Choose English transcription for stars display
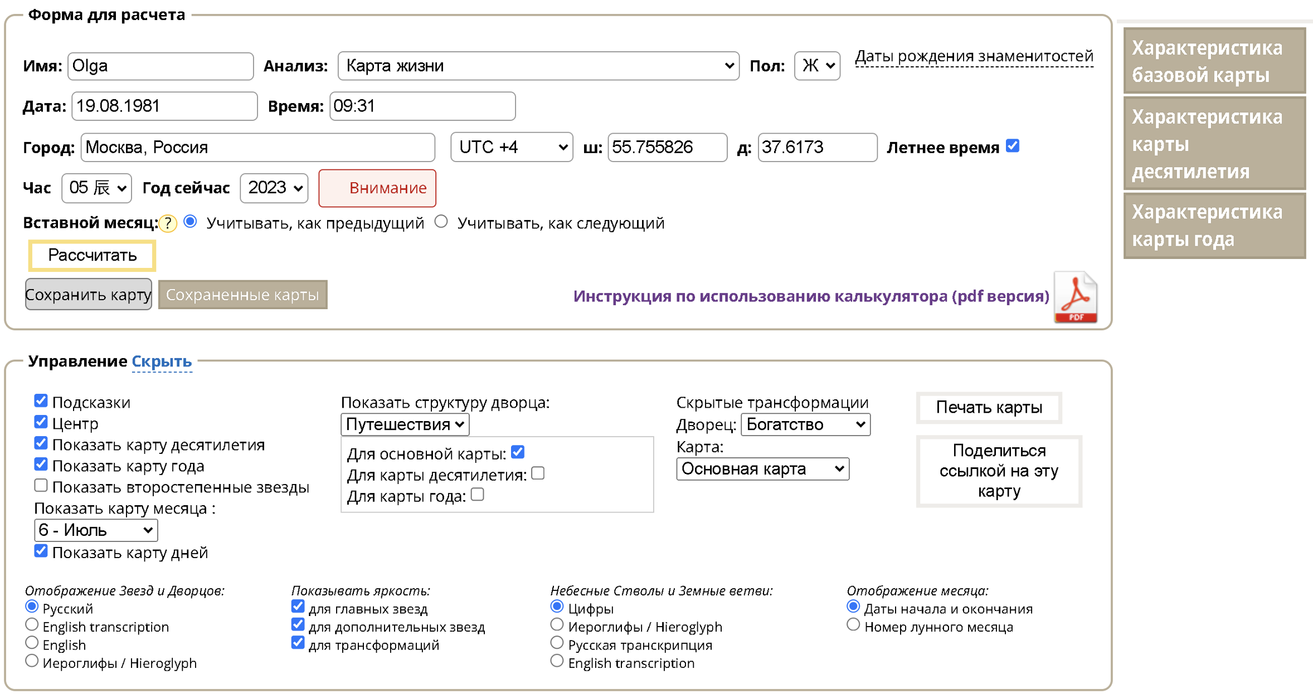The height and width of the screenshot is (694, 1313). (x=32, y=624)
